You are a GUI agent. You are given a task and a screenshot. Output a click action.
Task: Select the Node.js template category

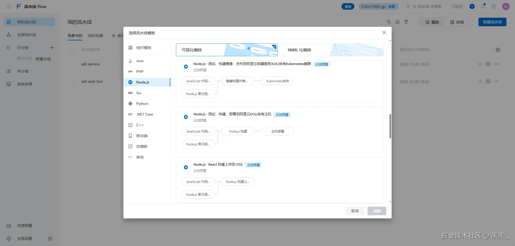tap(147, 82)
